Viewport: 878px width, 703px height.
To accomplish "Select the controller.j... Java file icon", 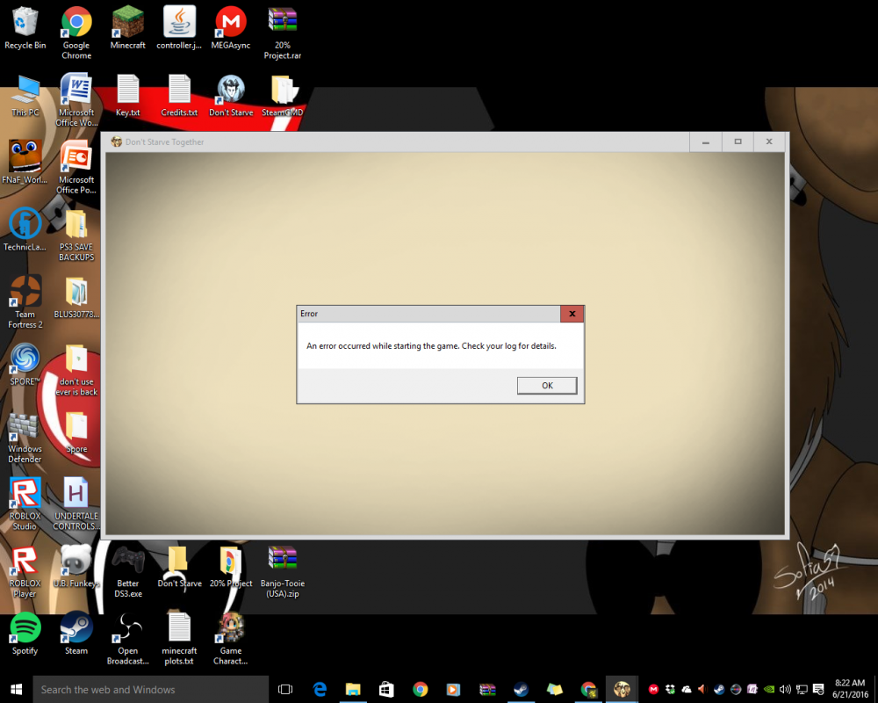I will pyautogui.click(x=179, y=28).
